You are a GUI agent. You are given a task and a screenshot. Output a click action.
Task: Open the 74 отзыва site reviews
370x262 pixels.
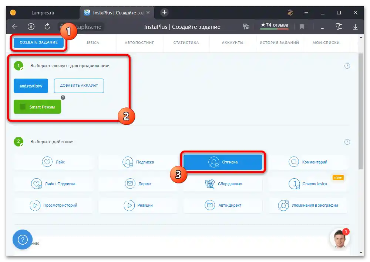tap(274, 25)
